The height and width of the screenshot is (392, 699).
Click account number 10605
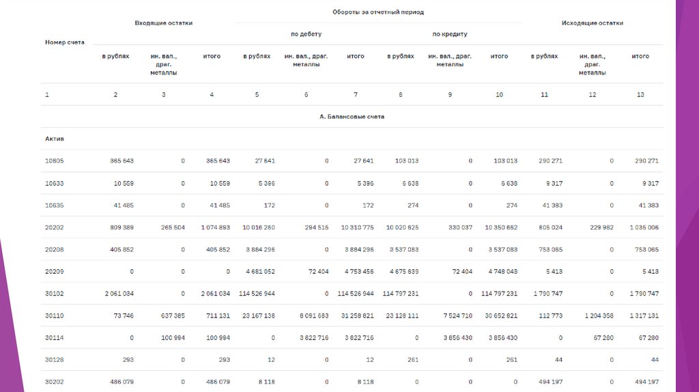(55, 160)
